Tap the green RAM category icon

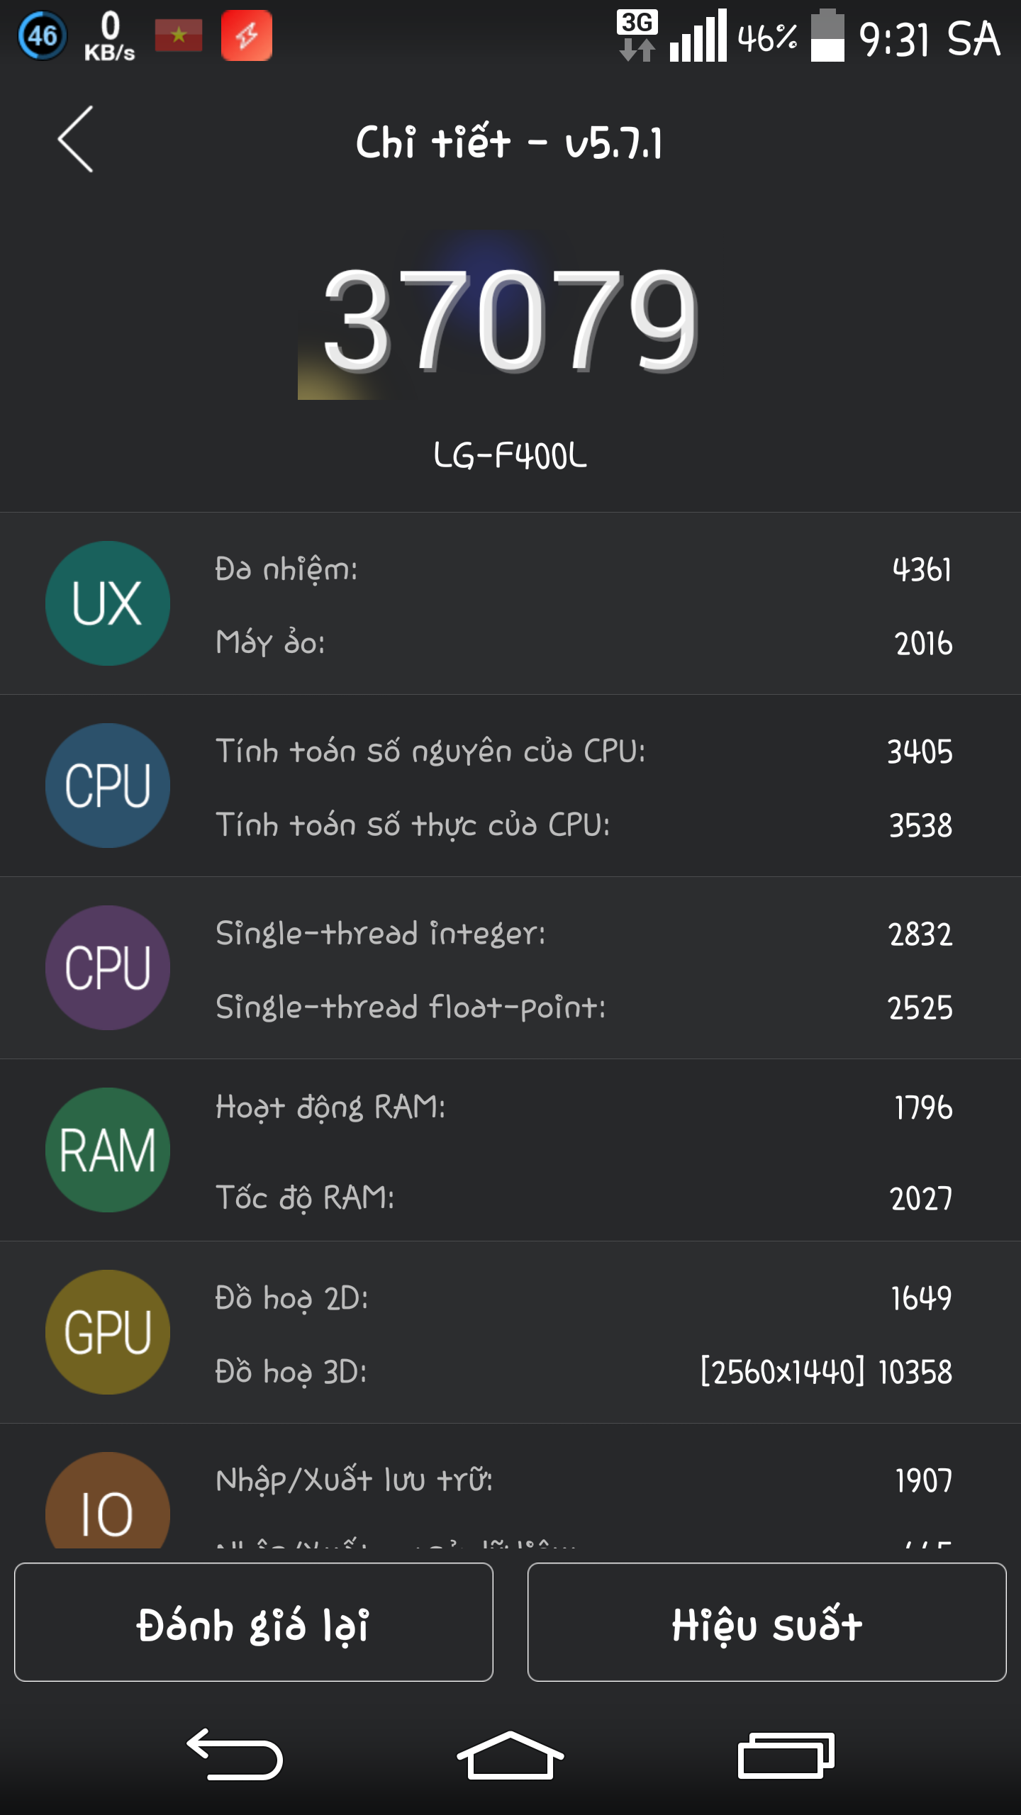108,1150
